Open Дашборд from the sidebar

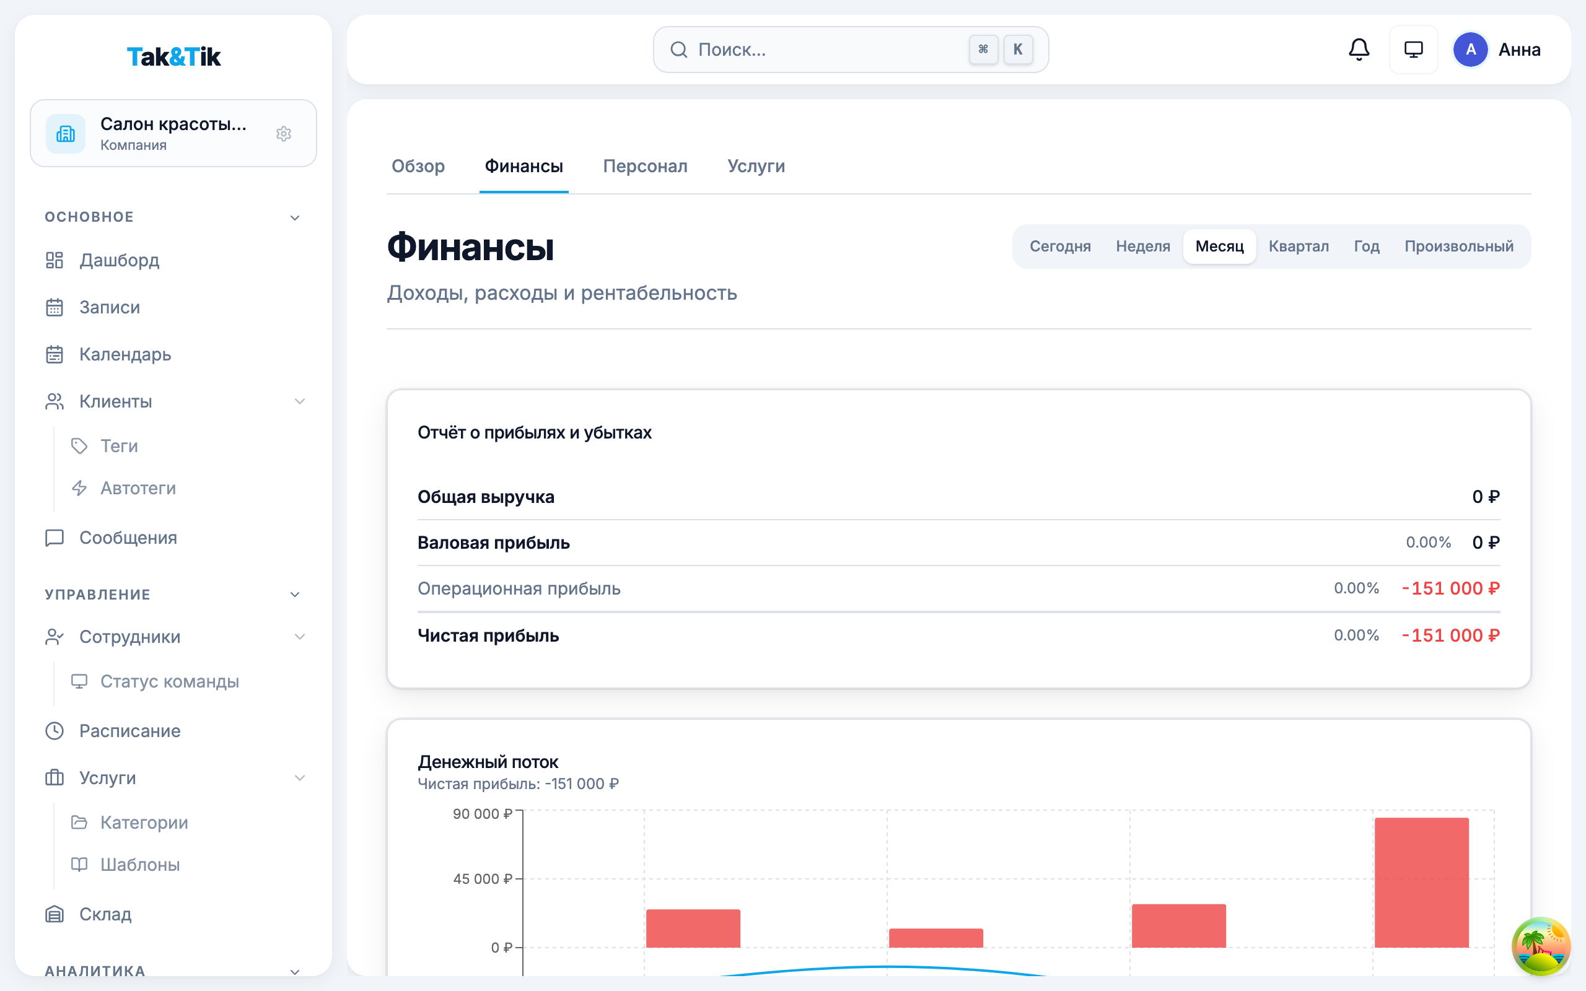tap(118, 260)
